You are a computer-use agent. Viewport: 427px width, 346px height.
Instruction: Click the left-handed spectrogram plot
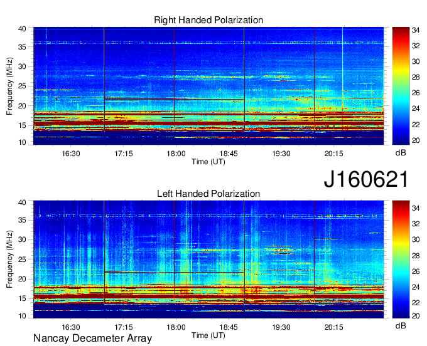(208, 259)
